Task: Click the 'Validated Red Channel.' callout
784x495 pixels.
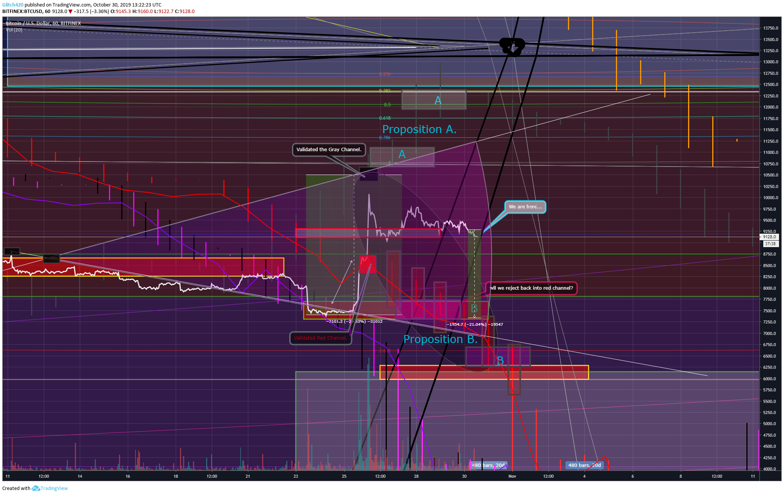Action: pyautogui.click(x=321, y=338)
